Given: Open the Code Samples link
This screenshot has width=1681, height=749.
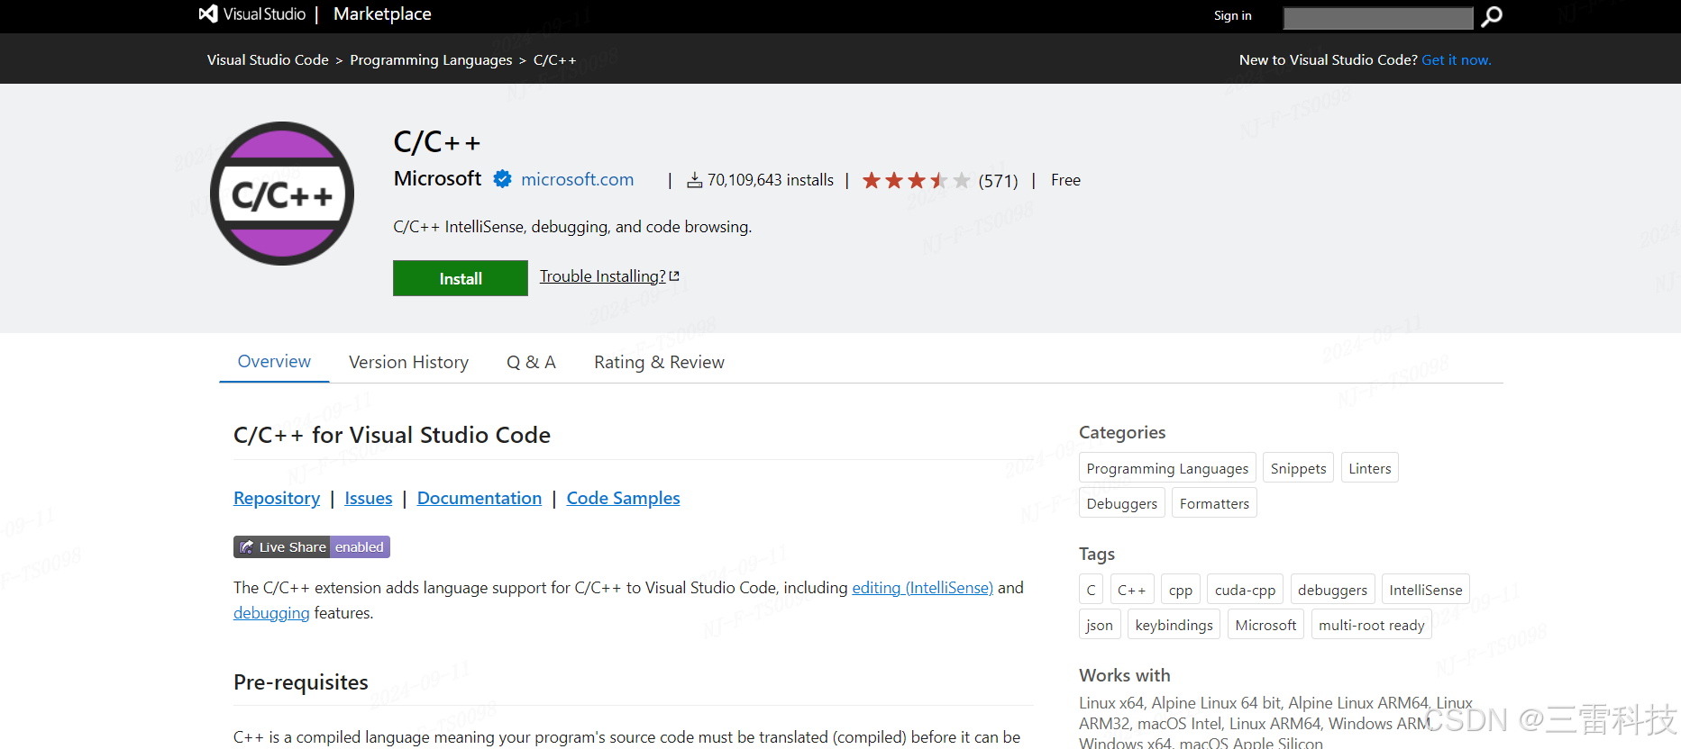Looking at the screenshot, I should (x=623, y=498).
